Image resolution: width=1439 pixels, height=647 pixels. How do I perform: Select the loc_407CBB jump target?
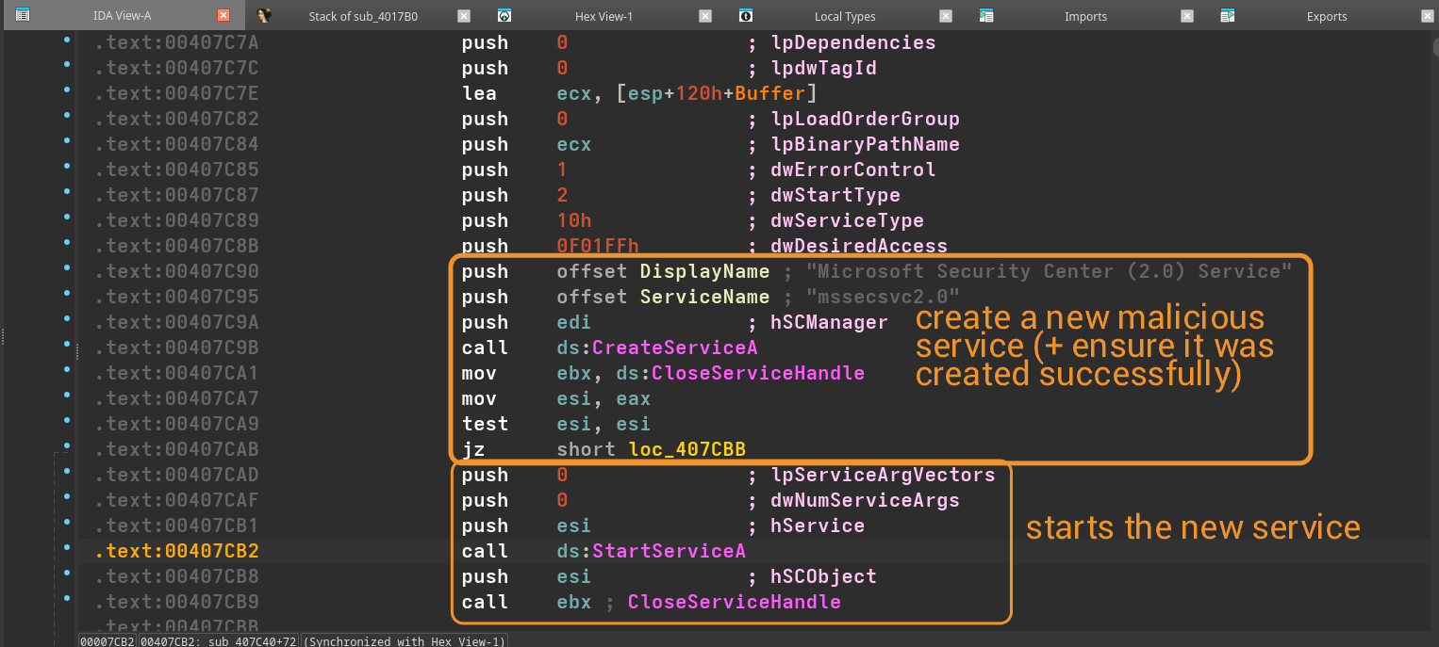[686, 449]
